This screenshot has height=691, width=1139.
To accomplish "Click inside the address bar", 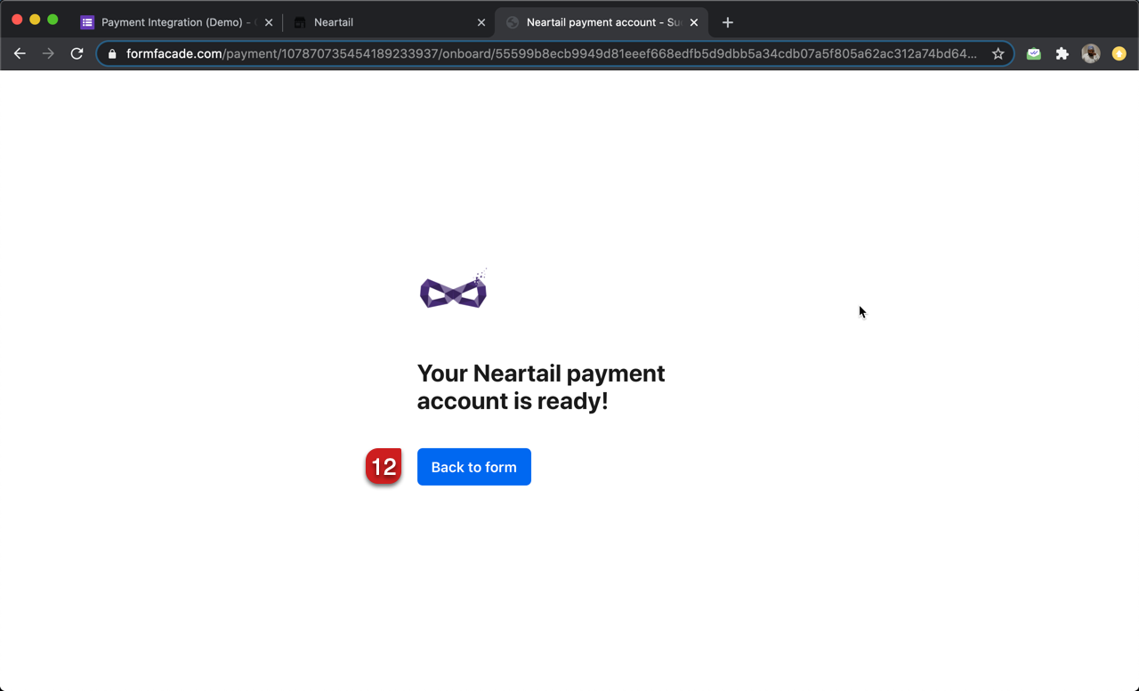I will point(534,53).
